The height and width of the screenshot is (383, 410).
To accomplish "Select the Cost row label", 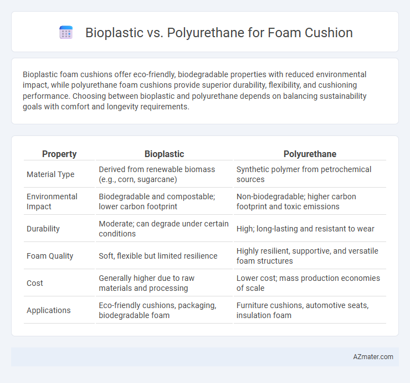I will (35, 283).
